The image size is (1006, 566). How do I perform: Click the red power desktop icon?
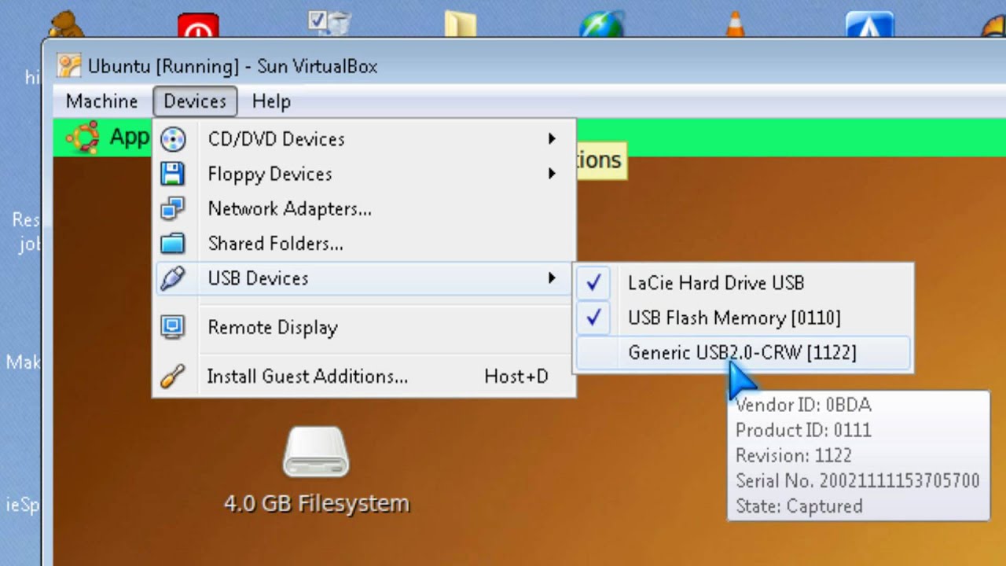pyautogui.click(x=198, y=25)
